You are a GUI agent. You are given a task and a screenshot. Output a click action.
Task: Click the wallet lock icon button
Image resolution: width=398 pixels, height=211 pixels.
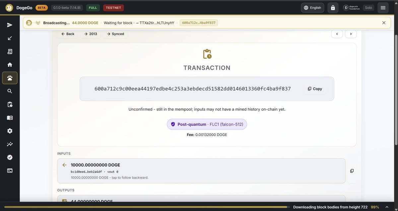click(x=333, y=8)
